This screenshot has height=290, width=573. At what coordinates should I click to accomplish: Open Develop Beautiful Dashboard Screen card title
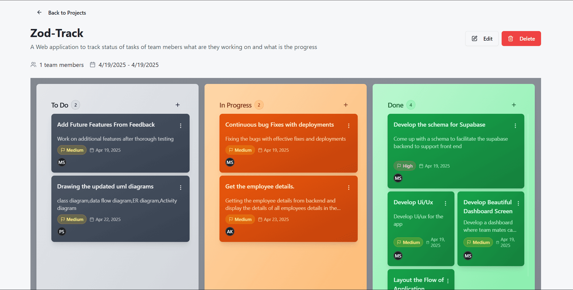pyautogui.click(x=488, y=207)
